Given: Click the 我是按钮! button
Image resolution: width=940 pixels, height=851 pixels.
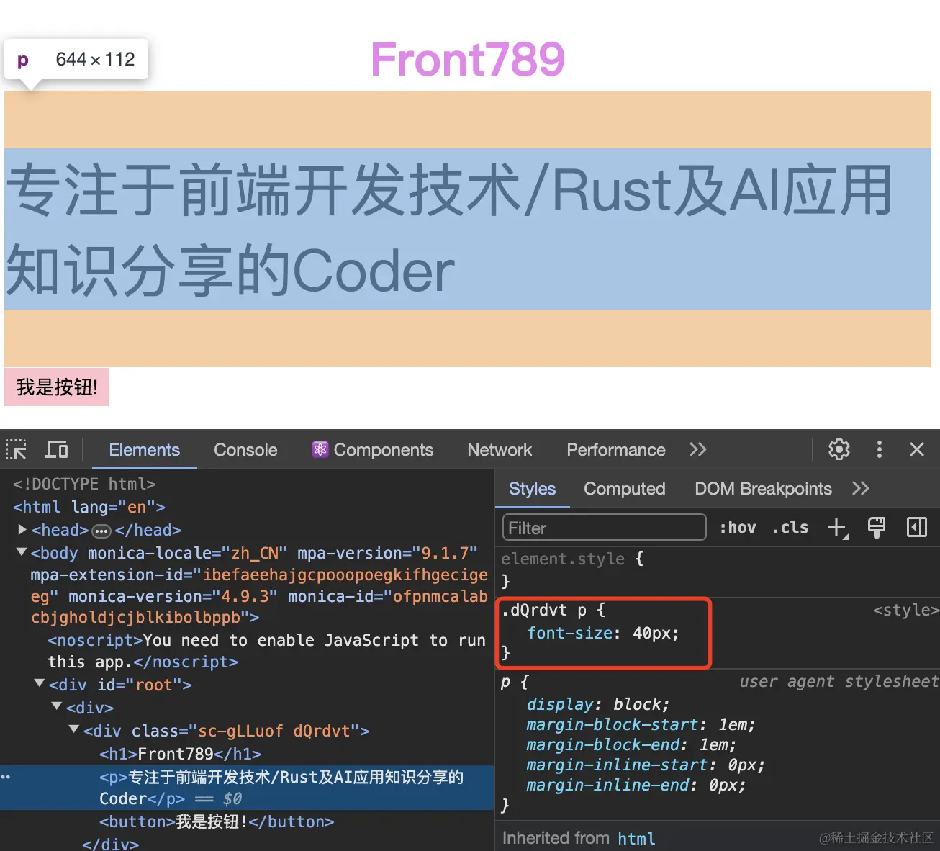Looking at the screenshot, I should click(57, 387).
